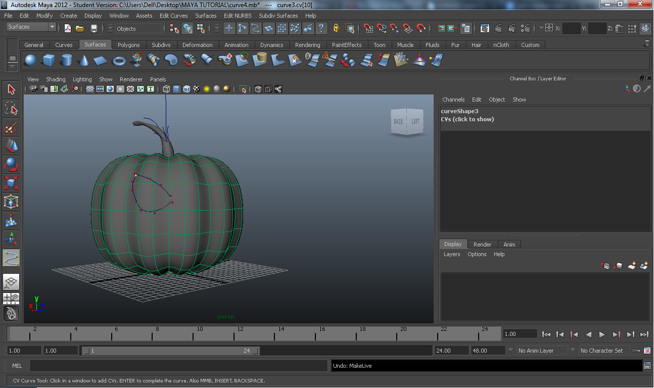
Task: Click the shelf trash can icon
Action: point(647,44)
